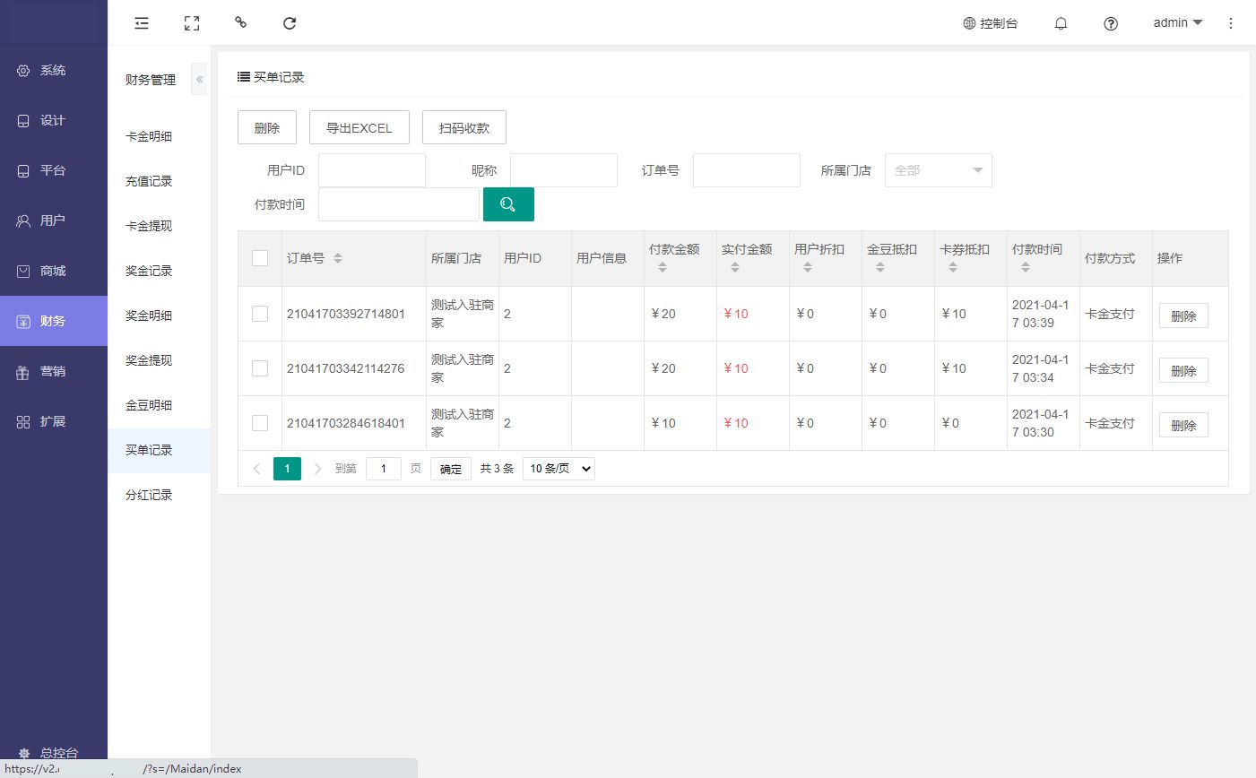
Task: Select 营销 in the left sidebar
Action: click(x=53, y=371)
